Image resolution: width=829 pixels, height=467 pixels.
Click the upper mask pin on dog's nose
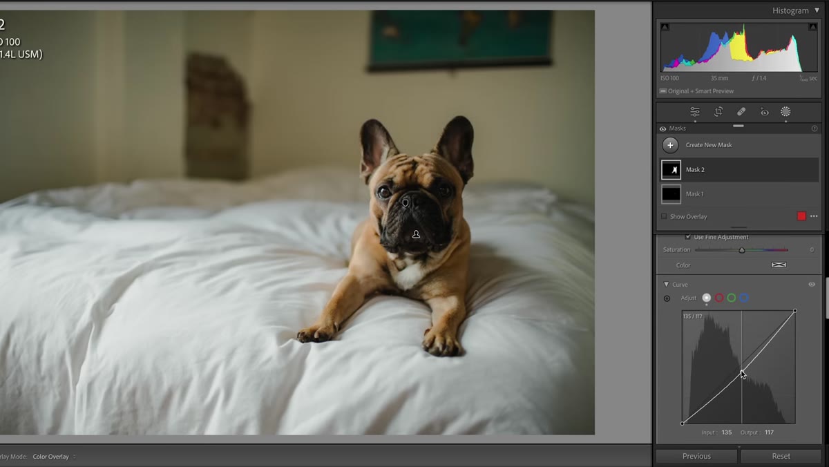coord(406,202)
